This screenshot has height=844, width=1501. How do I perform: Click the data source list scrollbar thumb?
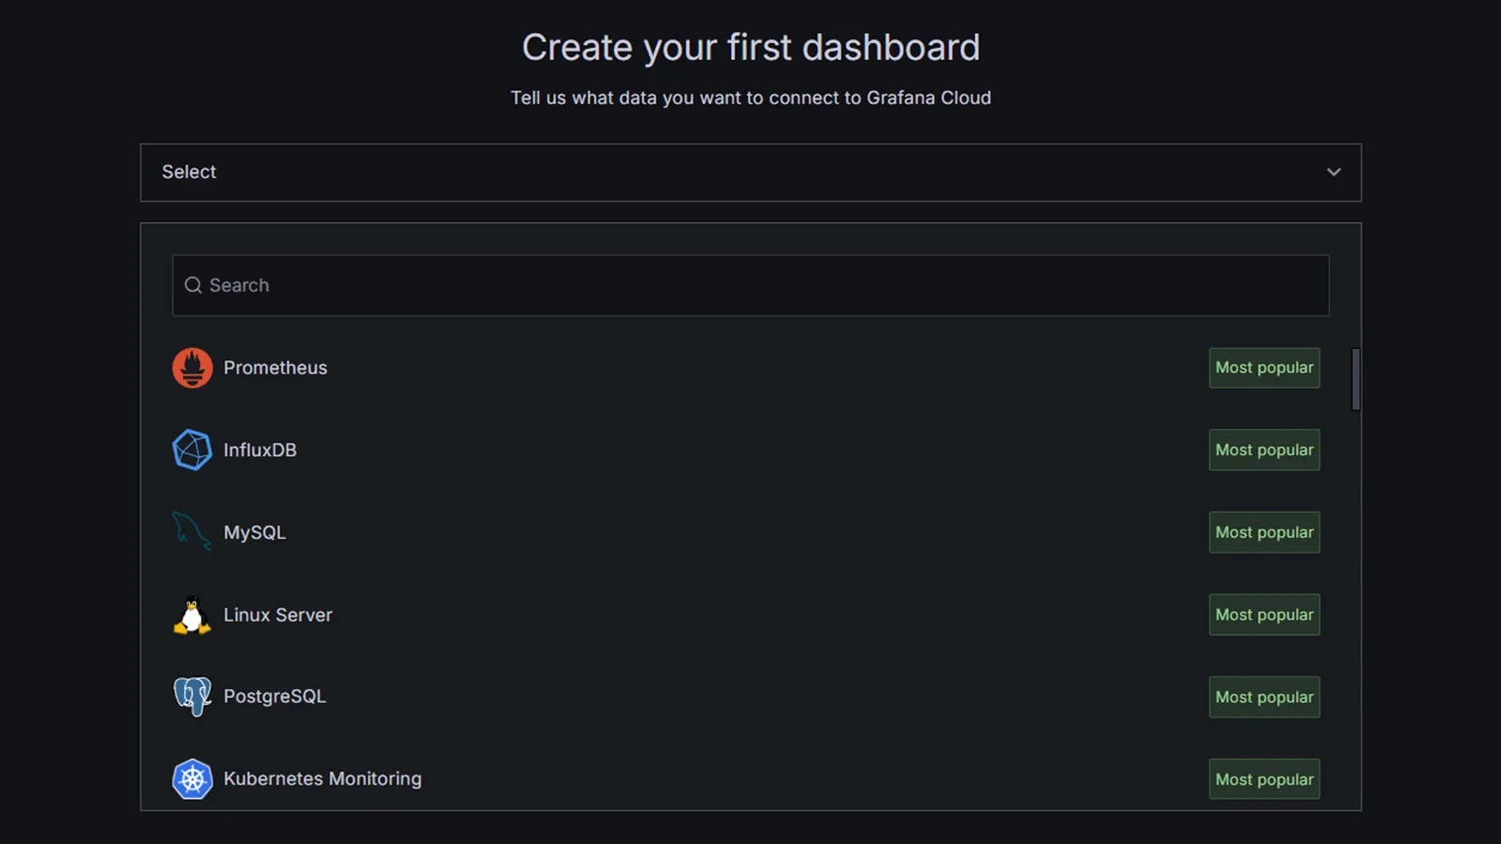point(1356,379)
